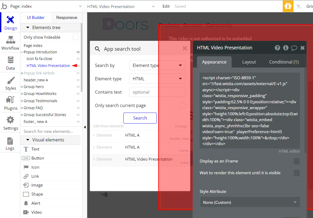Screen dimensions: 313x218
Task: Open the Workflow section
Action: (x=10, y=42)
